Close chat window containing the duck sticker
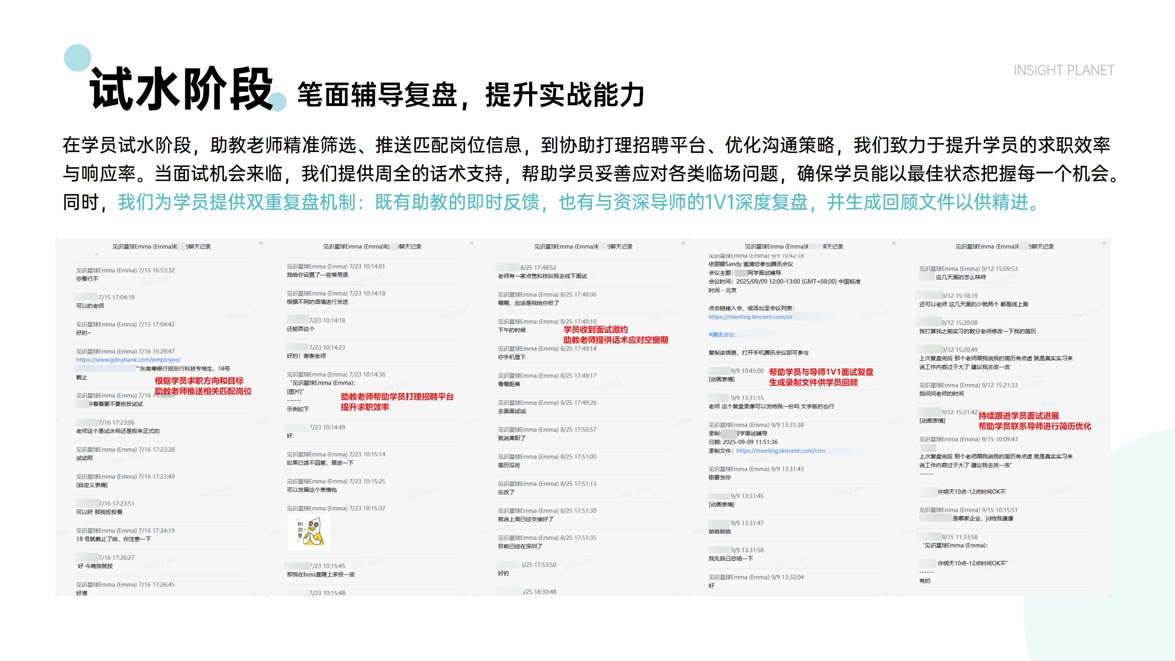The width and height of the screenshot is (1175, 661). point(472,243)
